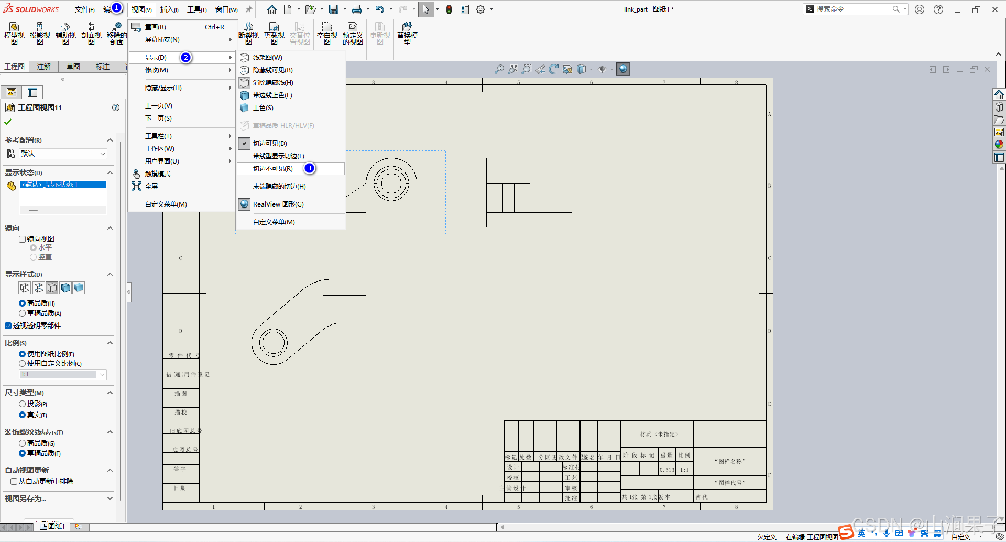The height and width of the screenshot is (542, 1006).
Task: Click the Projected View (投影视图) tool
Action: (40, 34)
